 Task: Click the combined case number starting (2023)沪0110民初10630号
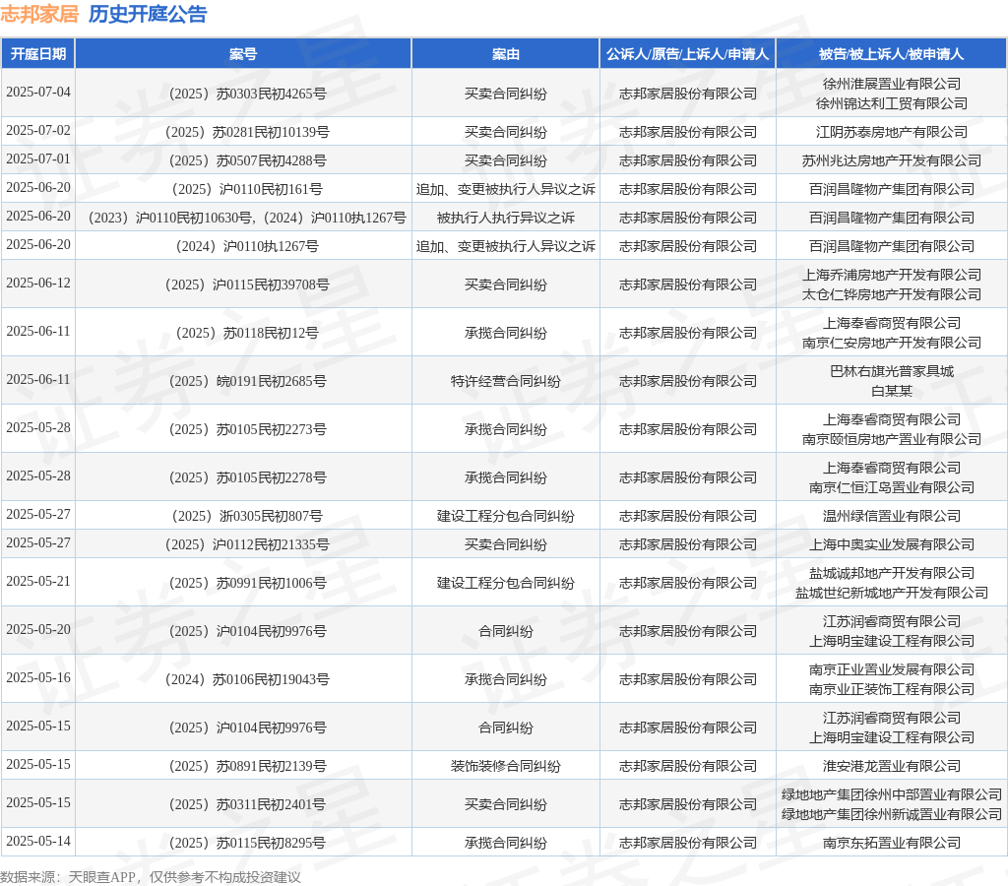point(244,218)
